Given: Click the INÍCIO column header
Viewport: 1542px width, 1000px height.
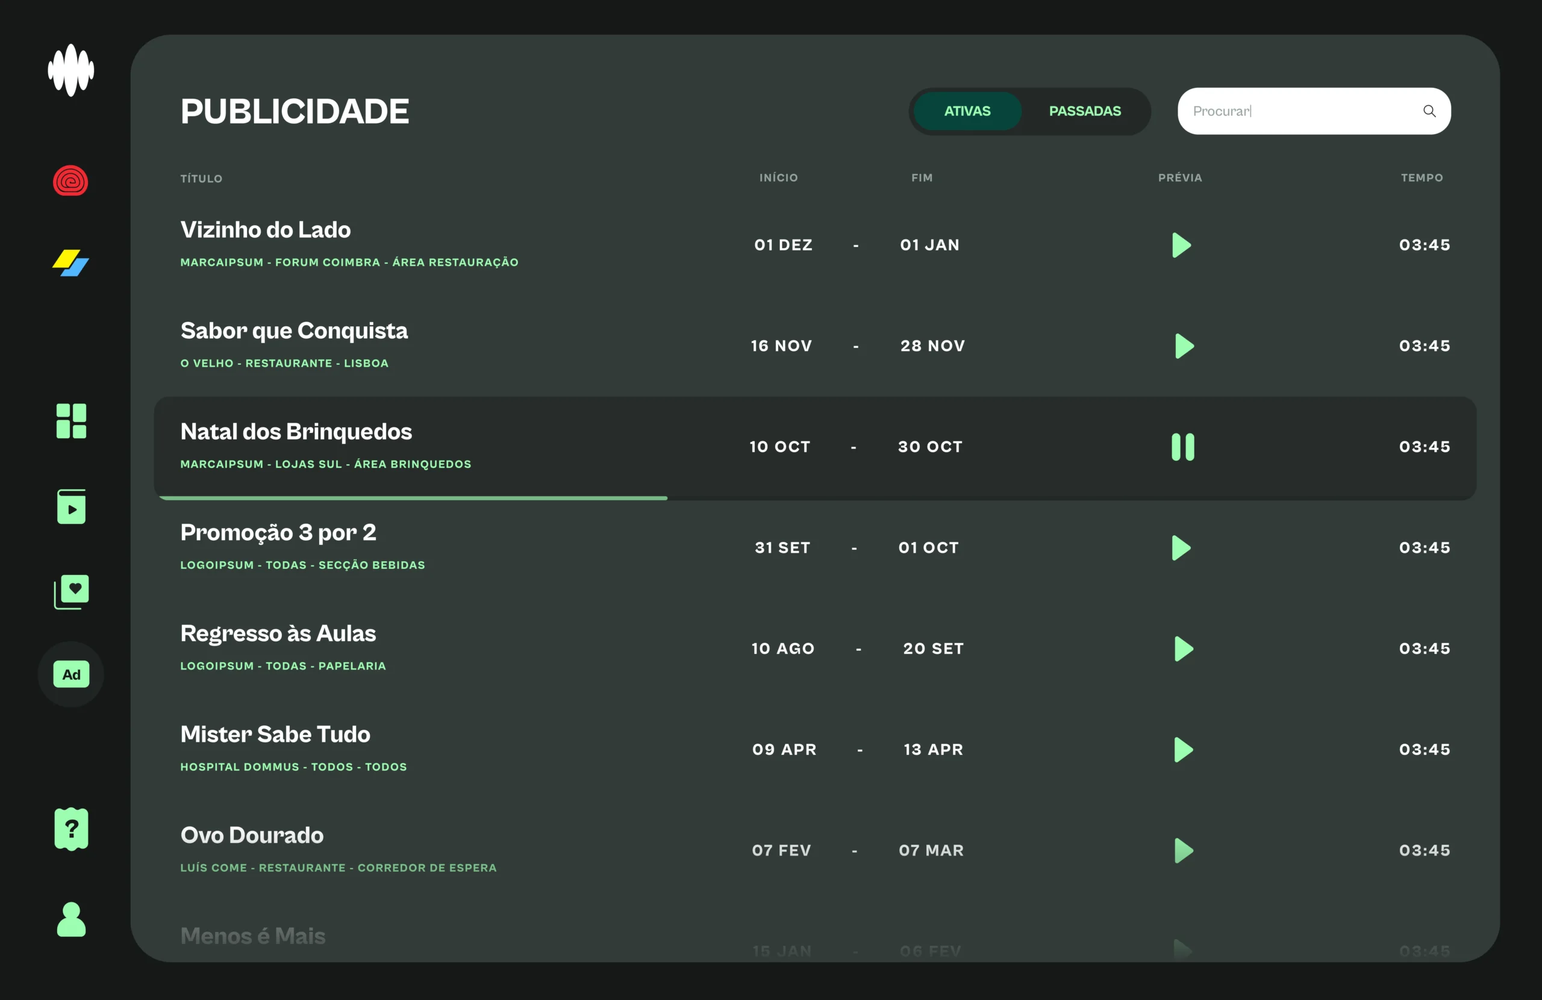Looking at the screenshot, I should click(779, 178).
